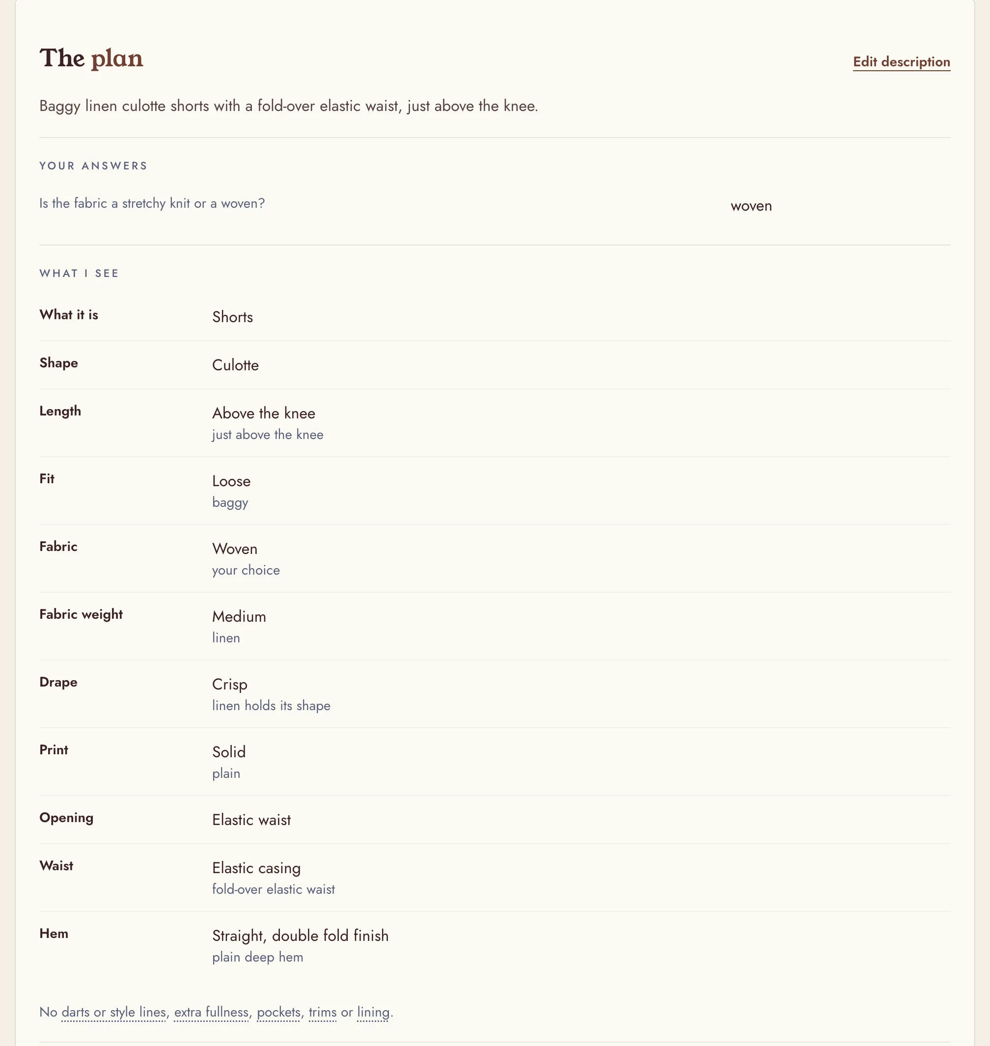The image size is (990, 1046).
Task: Click the 'Medium' fabric weight value
Action: coord(239,616)
